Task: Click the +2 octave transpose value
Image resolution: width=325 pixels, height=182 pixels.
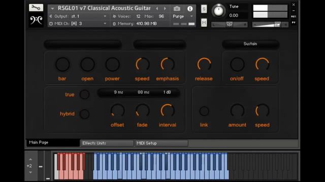Action: point(29,166)
